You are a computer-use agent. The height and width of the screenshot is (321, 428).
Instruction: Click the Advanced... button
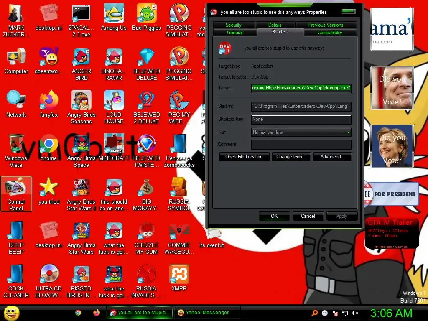point(332,157)
